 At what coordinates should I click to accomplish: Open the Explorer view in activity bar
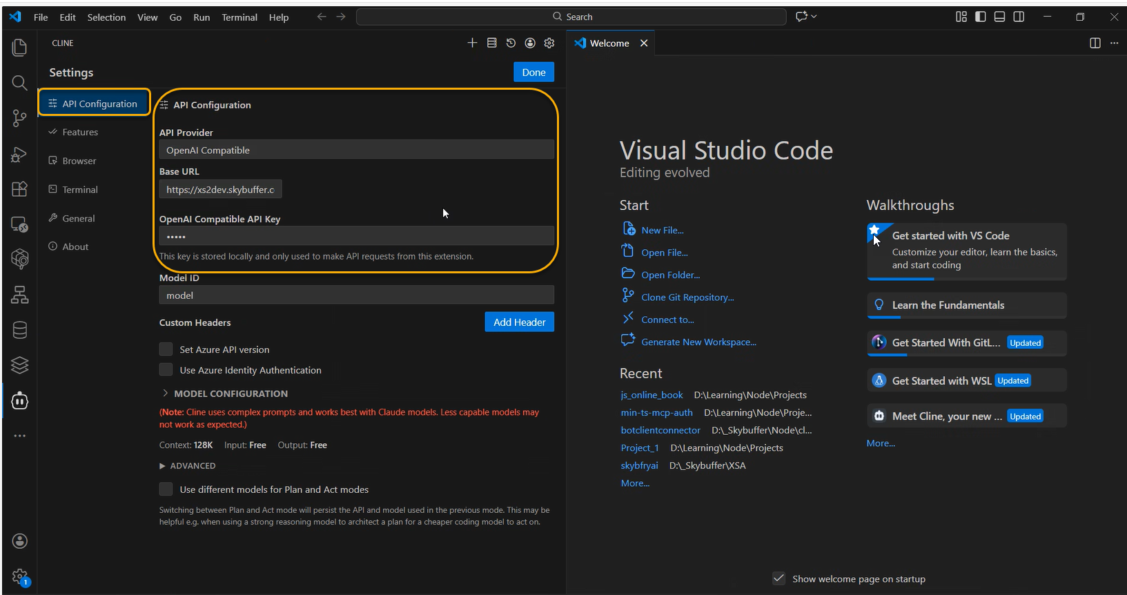click(x=19, y=47)
